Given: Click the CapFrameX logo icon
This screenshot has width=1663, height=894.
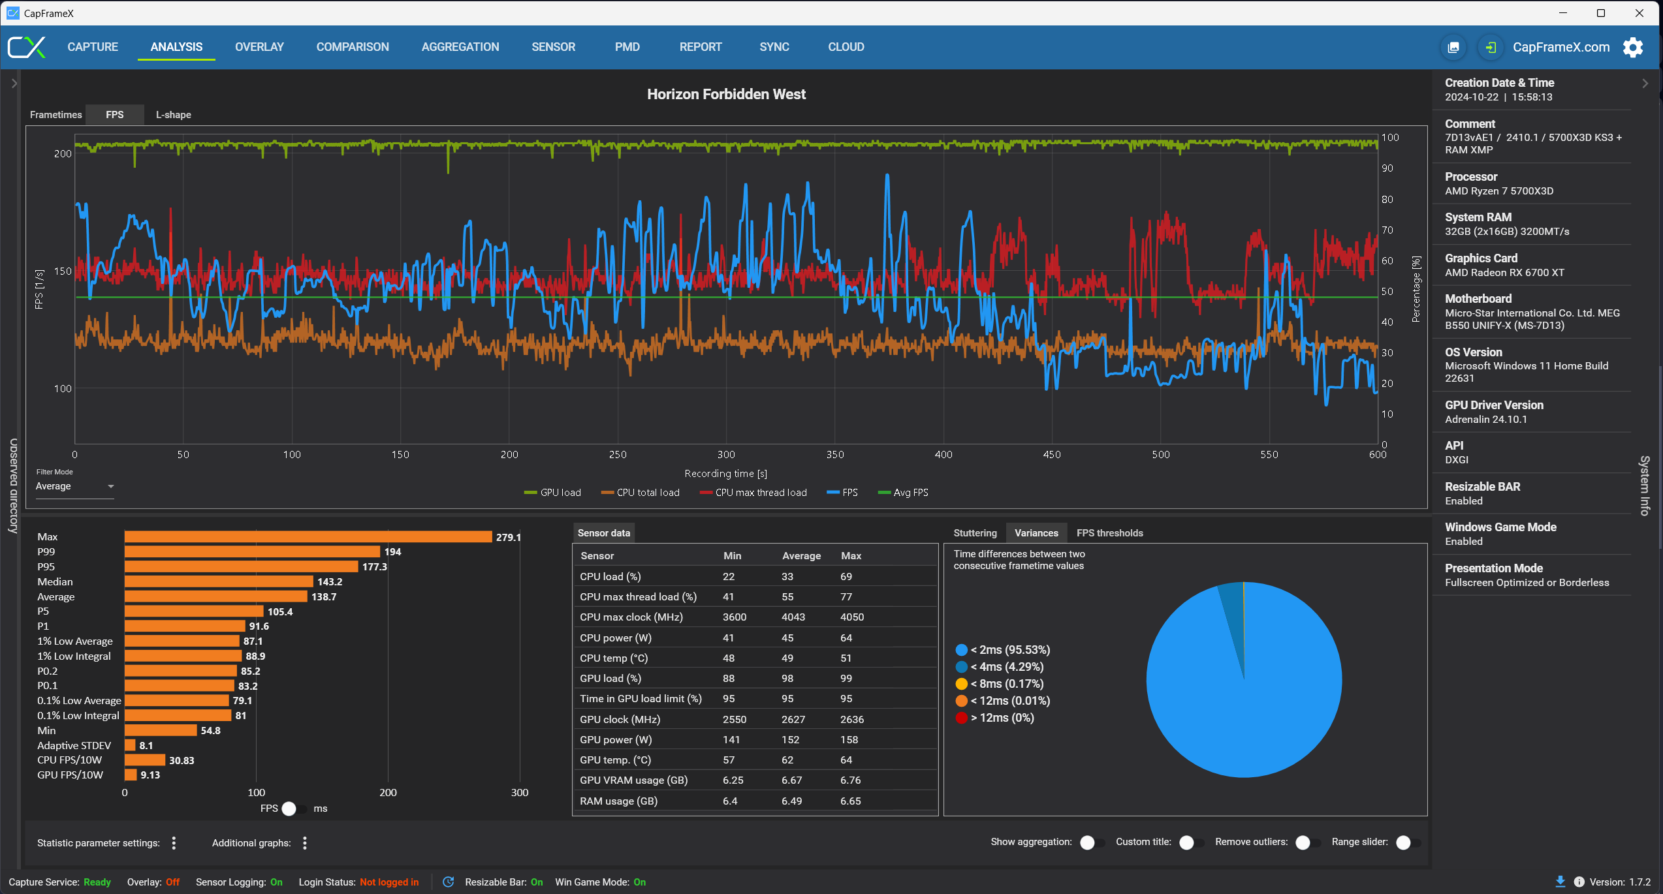Looking at the screenshot, I should pos(26,47).
